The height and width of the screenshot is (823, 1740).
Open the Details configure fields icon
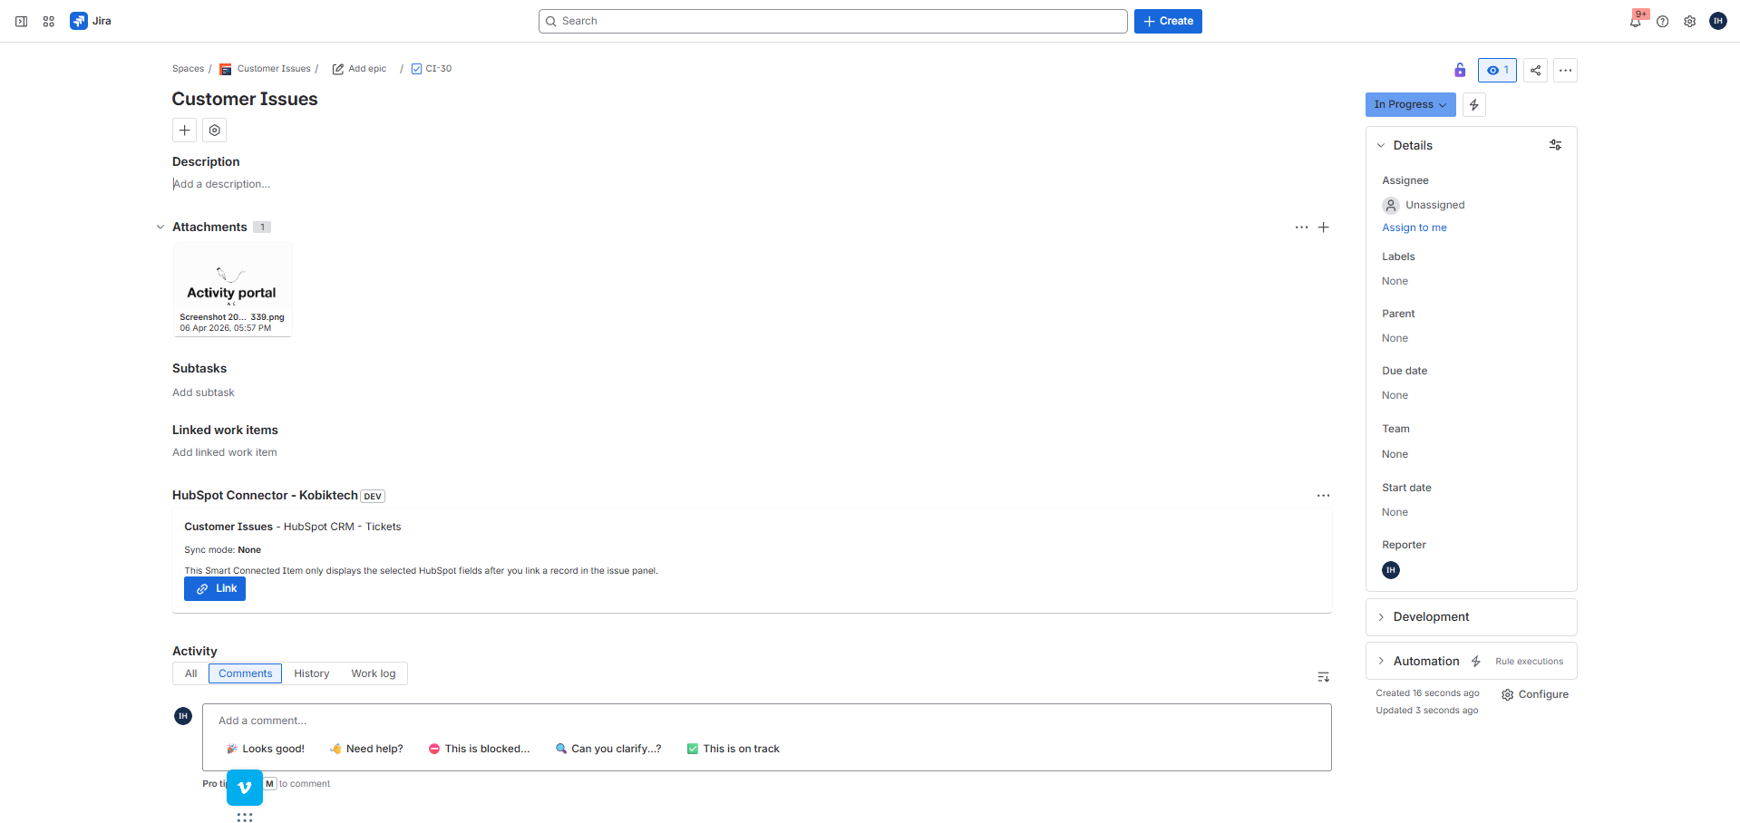(1555, 145)
